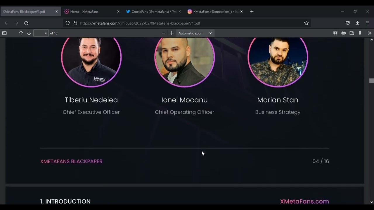This screenshot has width=374, height=210.
Task: Go to next PDF page
Action: pos(29,33)
